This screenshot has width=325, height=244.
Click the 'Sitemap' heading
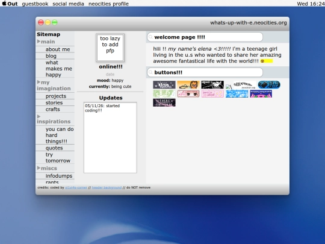(x=49, y=34)
